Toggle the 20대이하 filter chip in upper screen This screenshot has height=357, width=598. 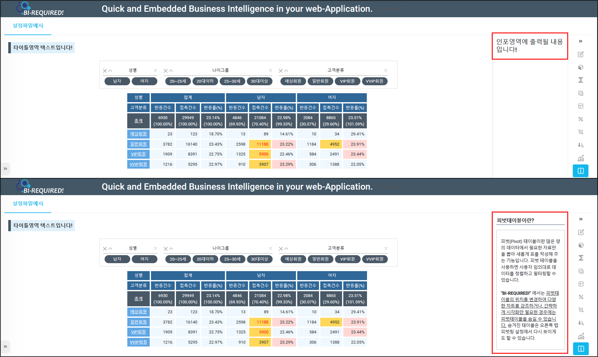pyautogui.click(x=205, y=81)
